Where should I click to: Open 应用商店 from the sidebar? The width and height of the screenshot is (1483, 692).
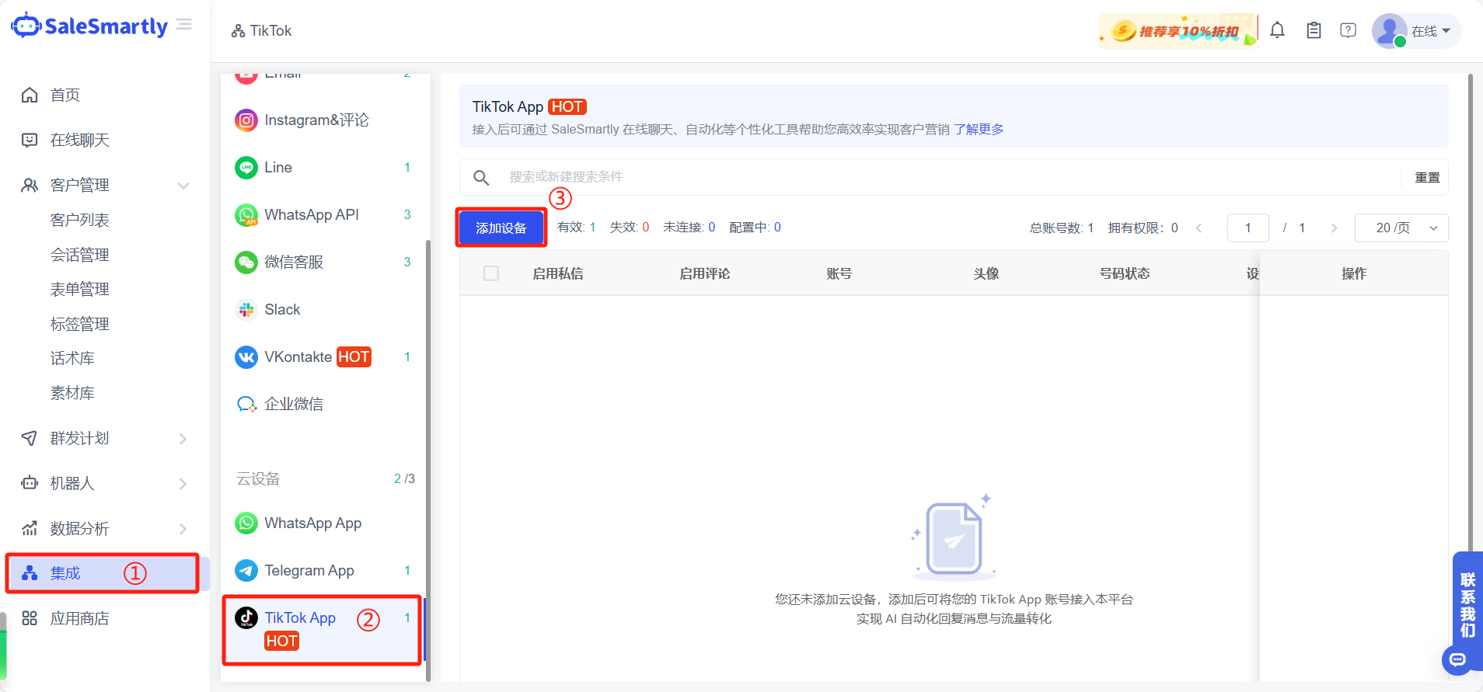point(79,619)
